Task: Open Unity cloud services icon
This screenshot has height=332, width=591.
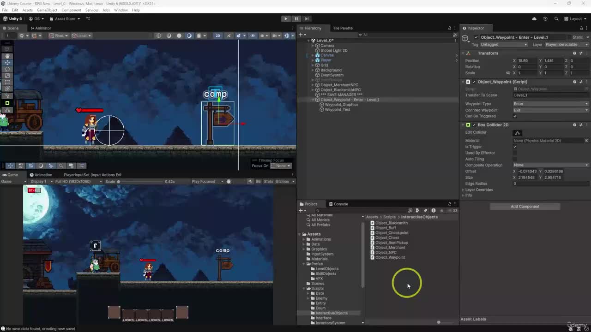Action: click(534, 19)
